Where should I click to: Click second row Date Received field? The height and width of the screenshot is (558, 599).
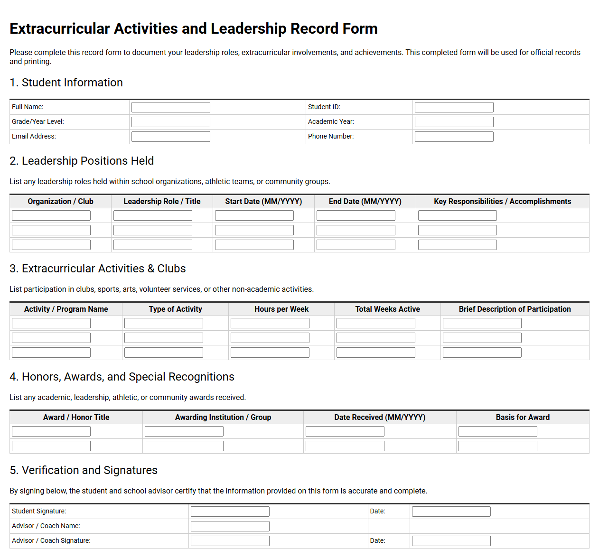point(345,446)
